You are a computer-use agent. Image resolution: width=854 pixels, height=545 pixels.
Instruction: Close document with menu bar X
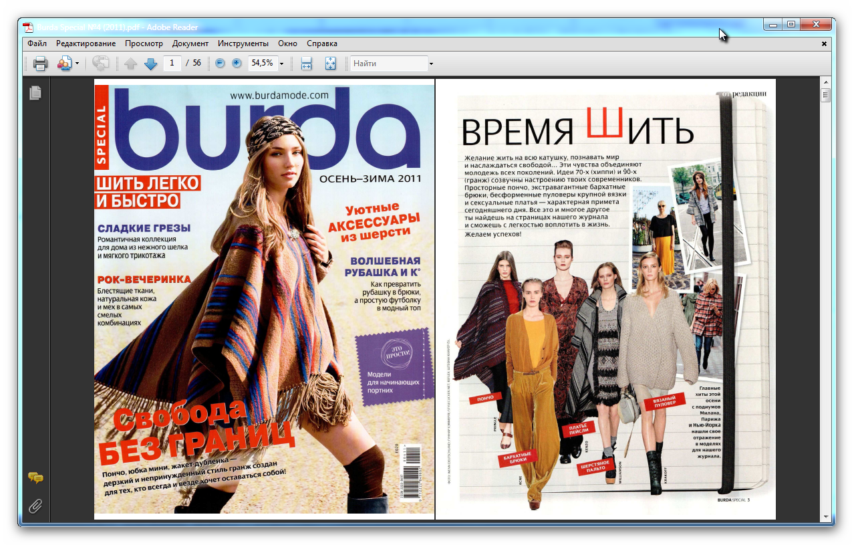click(824, 43)
